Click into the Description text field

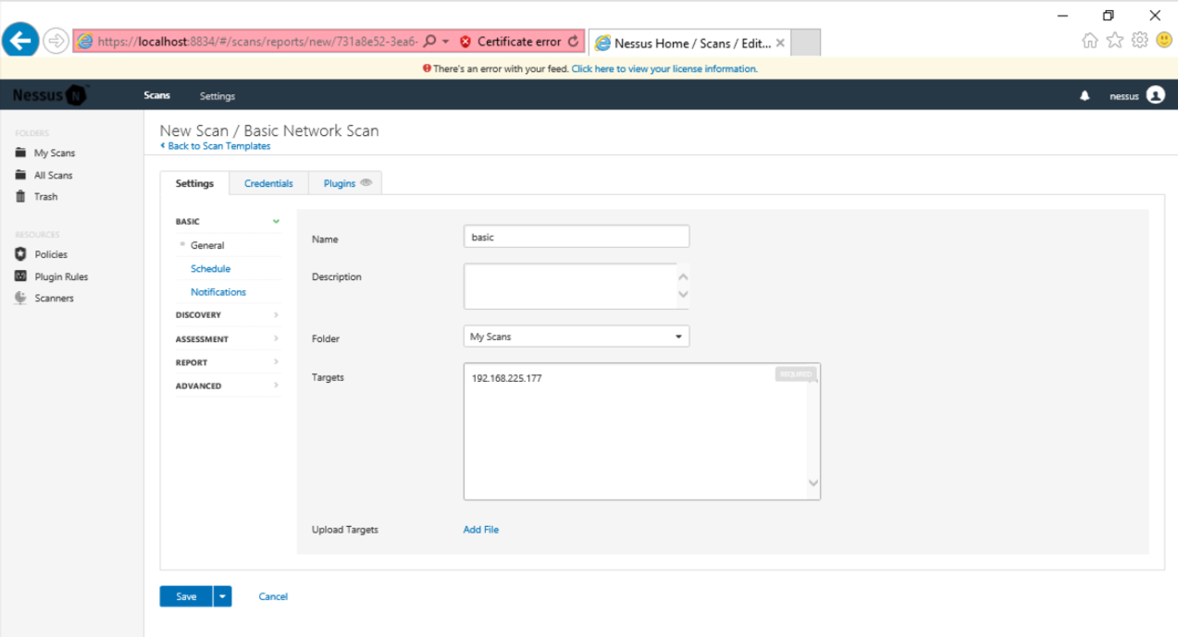[570, 286]
